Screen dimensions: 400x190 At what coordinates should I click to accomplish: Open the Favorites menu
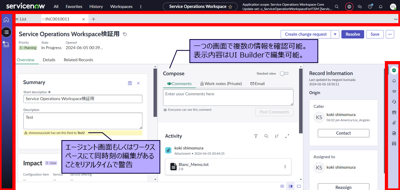click(74, 7)
